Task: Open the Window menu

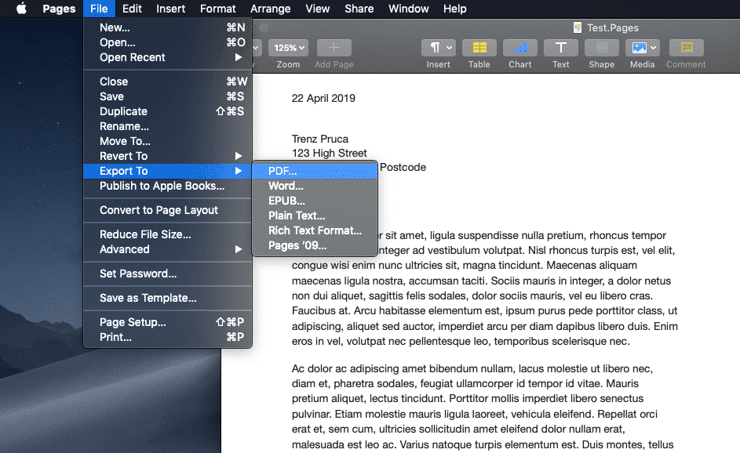Action: point(409,9)
